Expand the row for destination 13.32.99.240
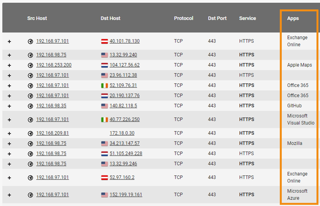Viewport: 320px width, 206px height. click(9, 55)
